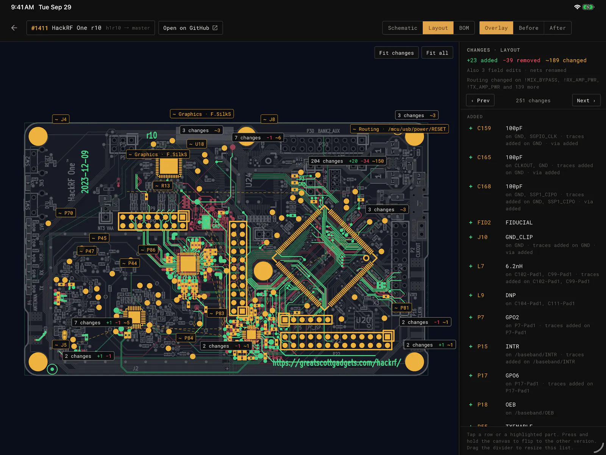Select the J10 GND_CLIP row
The image size is (606, 455).
[x=533, y=245]
